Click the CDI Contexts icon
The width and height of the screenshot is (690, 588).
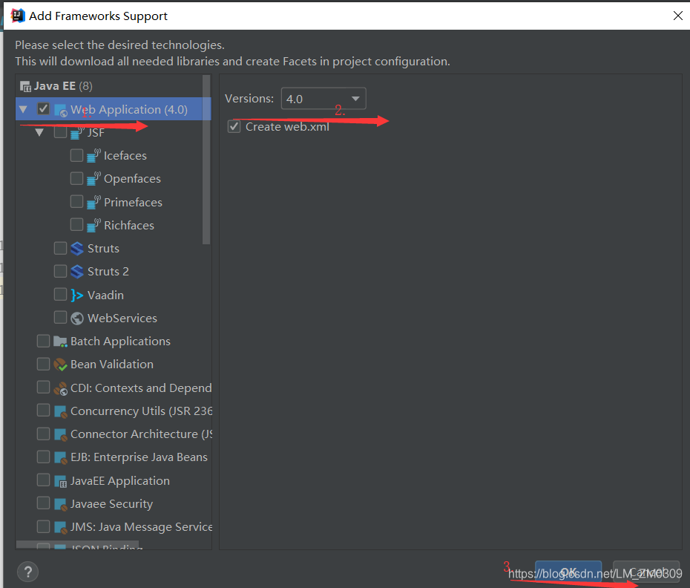pyautogui.click(x=60, y=388)
